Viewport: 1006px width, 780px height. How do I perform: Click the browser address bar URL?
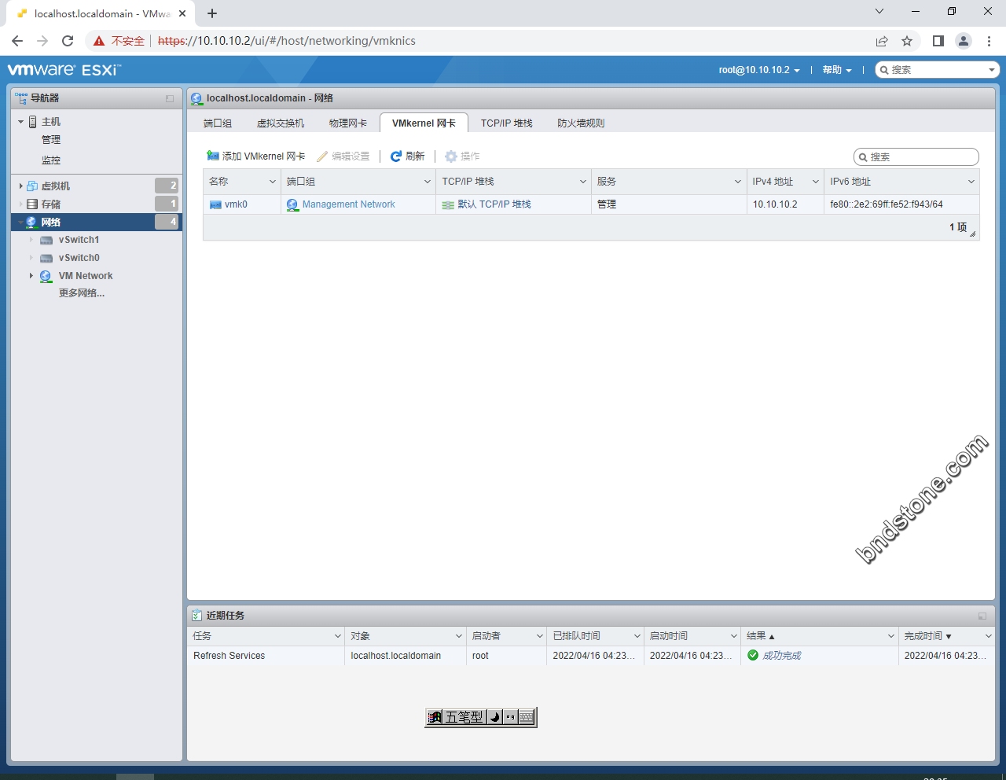pos(287,41)
